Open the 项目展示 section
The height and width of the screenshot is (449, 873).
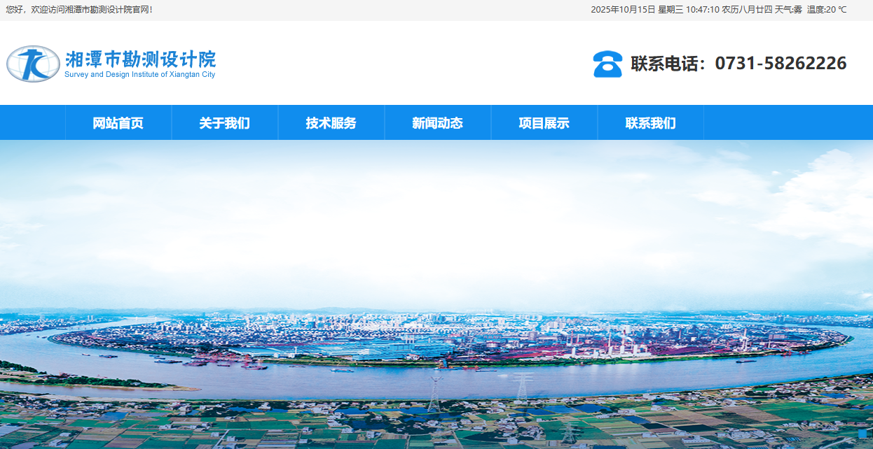[x=544, y=123]
